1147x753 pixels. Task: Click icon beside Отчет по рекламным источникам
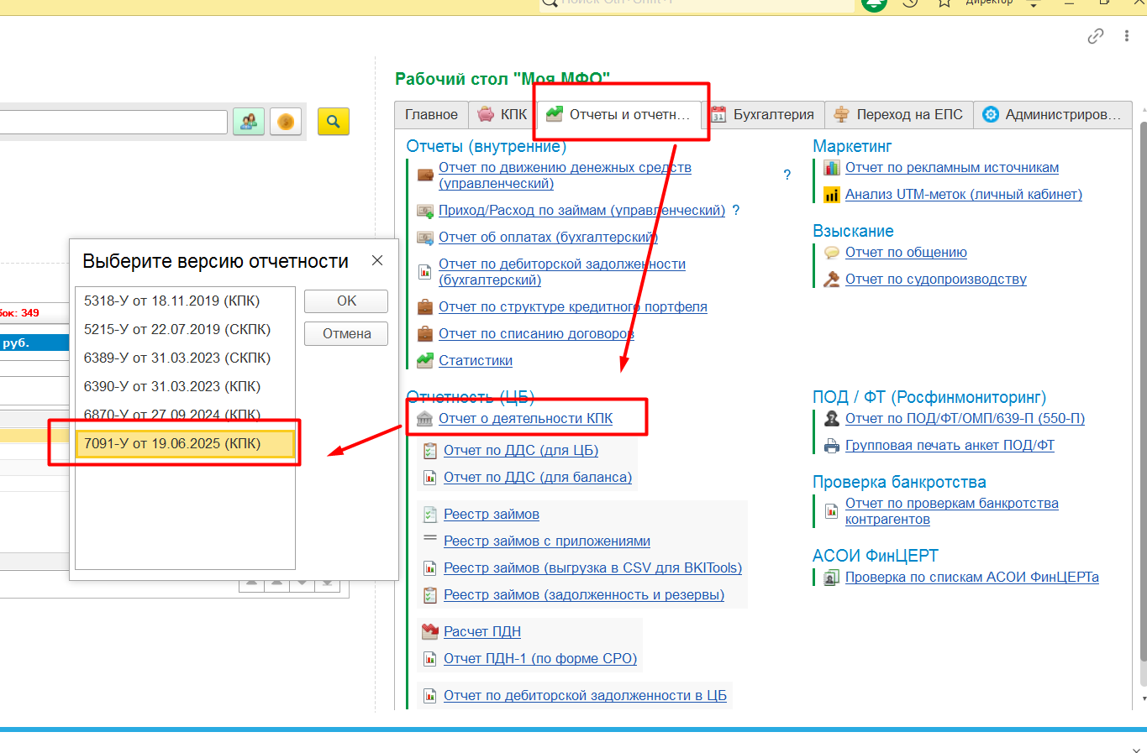[x=832, y=168]
